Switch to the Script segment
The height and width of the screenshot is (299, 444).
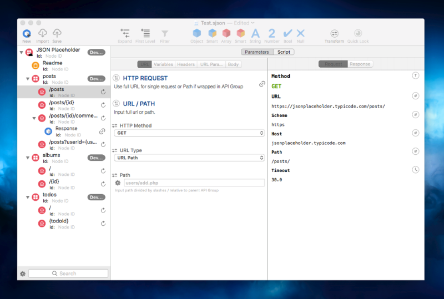pyautogui.click(x=284, y=52)
